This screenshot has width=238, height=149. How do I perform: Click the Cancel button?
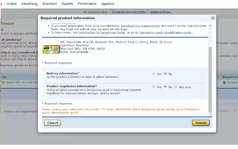pos(52,123)
